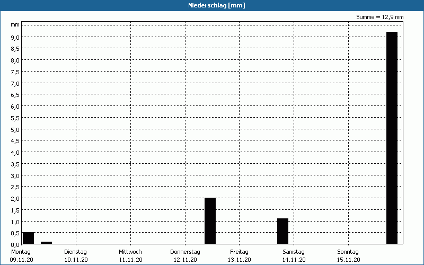Click the y-axis value '3,5'
The width and height of the screenshot is (424, 265).
pyautogui.click(x=15, y=164)
